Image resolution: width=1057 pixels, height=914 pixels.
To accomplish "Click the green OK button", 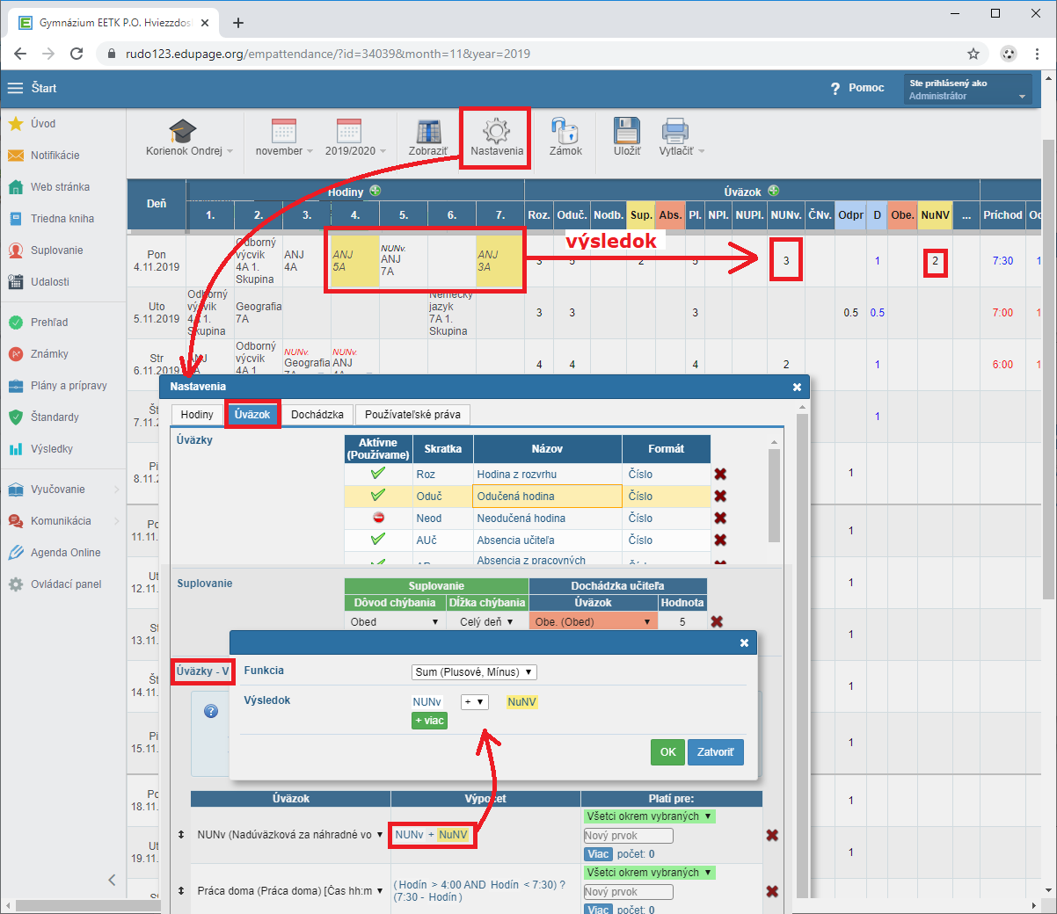I will pos(667,752).
